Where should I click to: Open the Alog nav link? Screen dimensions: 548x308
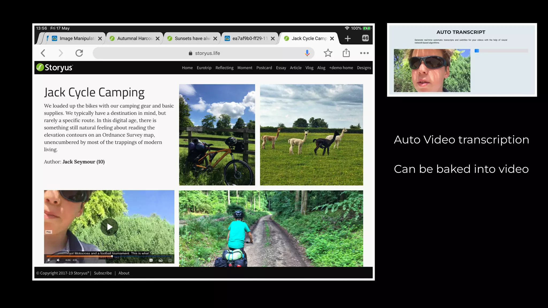(x=321, y=68)
